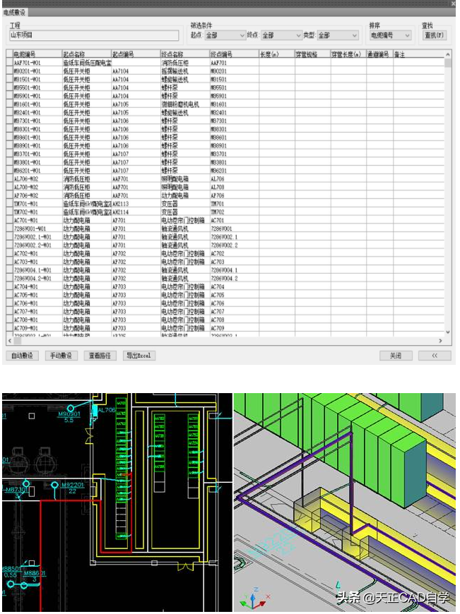This screenshot has height=614, width=460.
Task: Click the 查找 search button
Action: pos(435,35)
